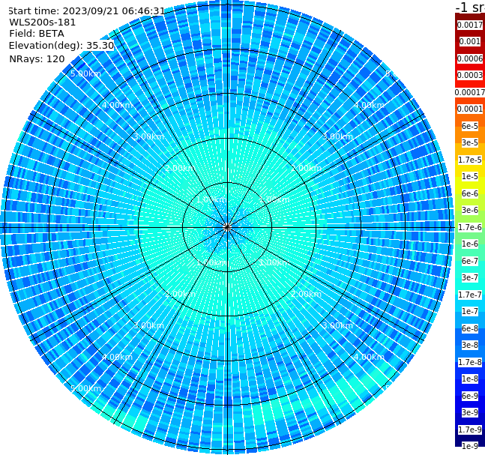Pick the '1e-5' color scale label
The height and width of the screenshot is (455, 485).
pos(470,177)
